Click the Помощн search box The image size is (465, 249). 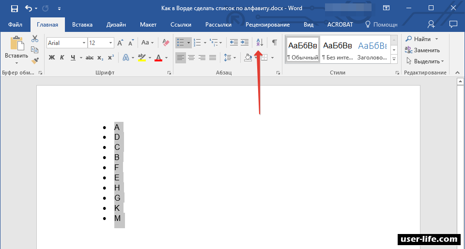click(381, 25)
